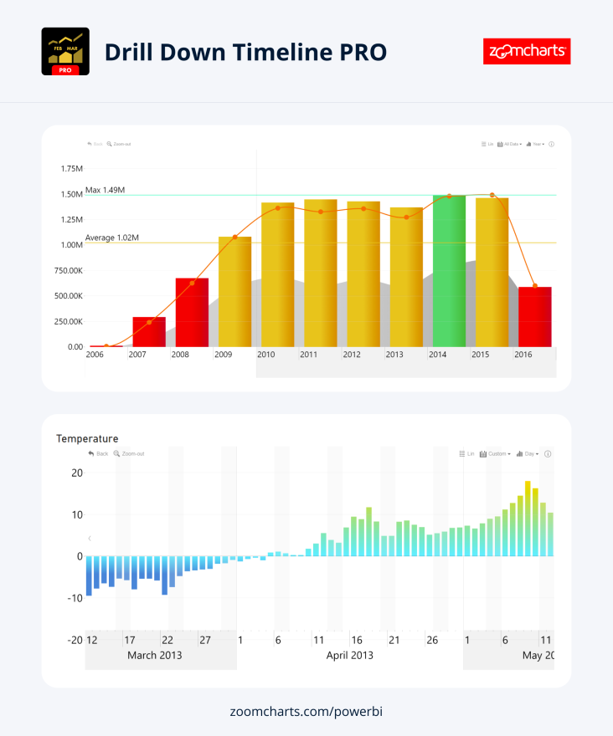
Task: Select the red 2016 bar
Action: tap(535, 317)
